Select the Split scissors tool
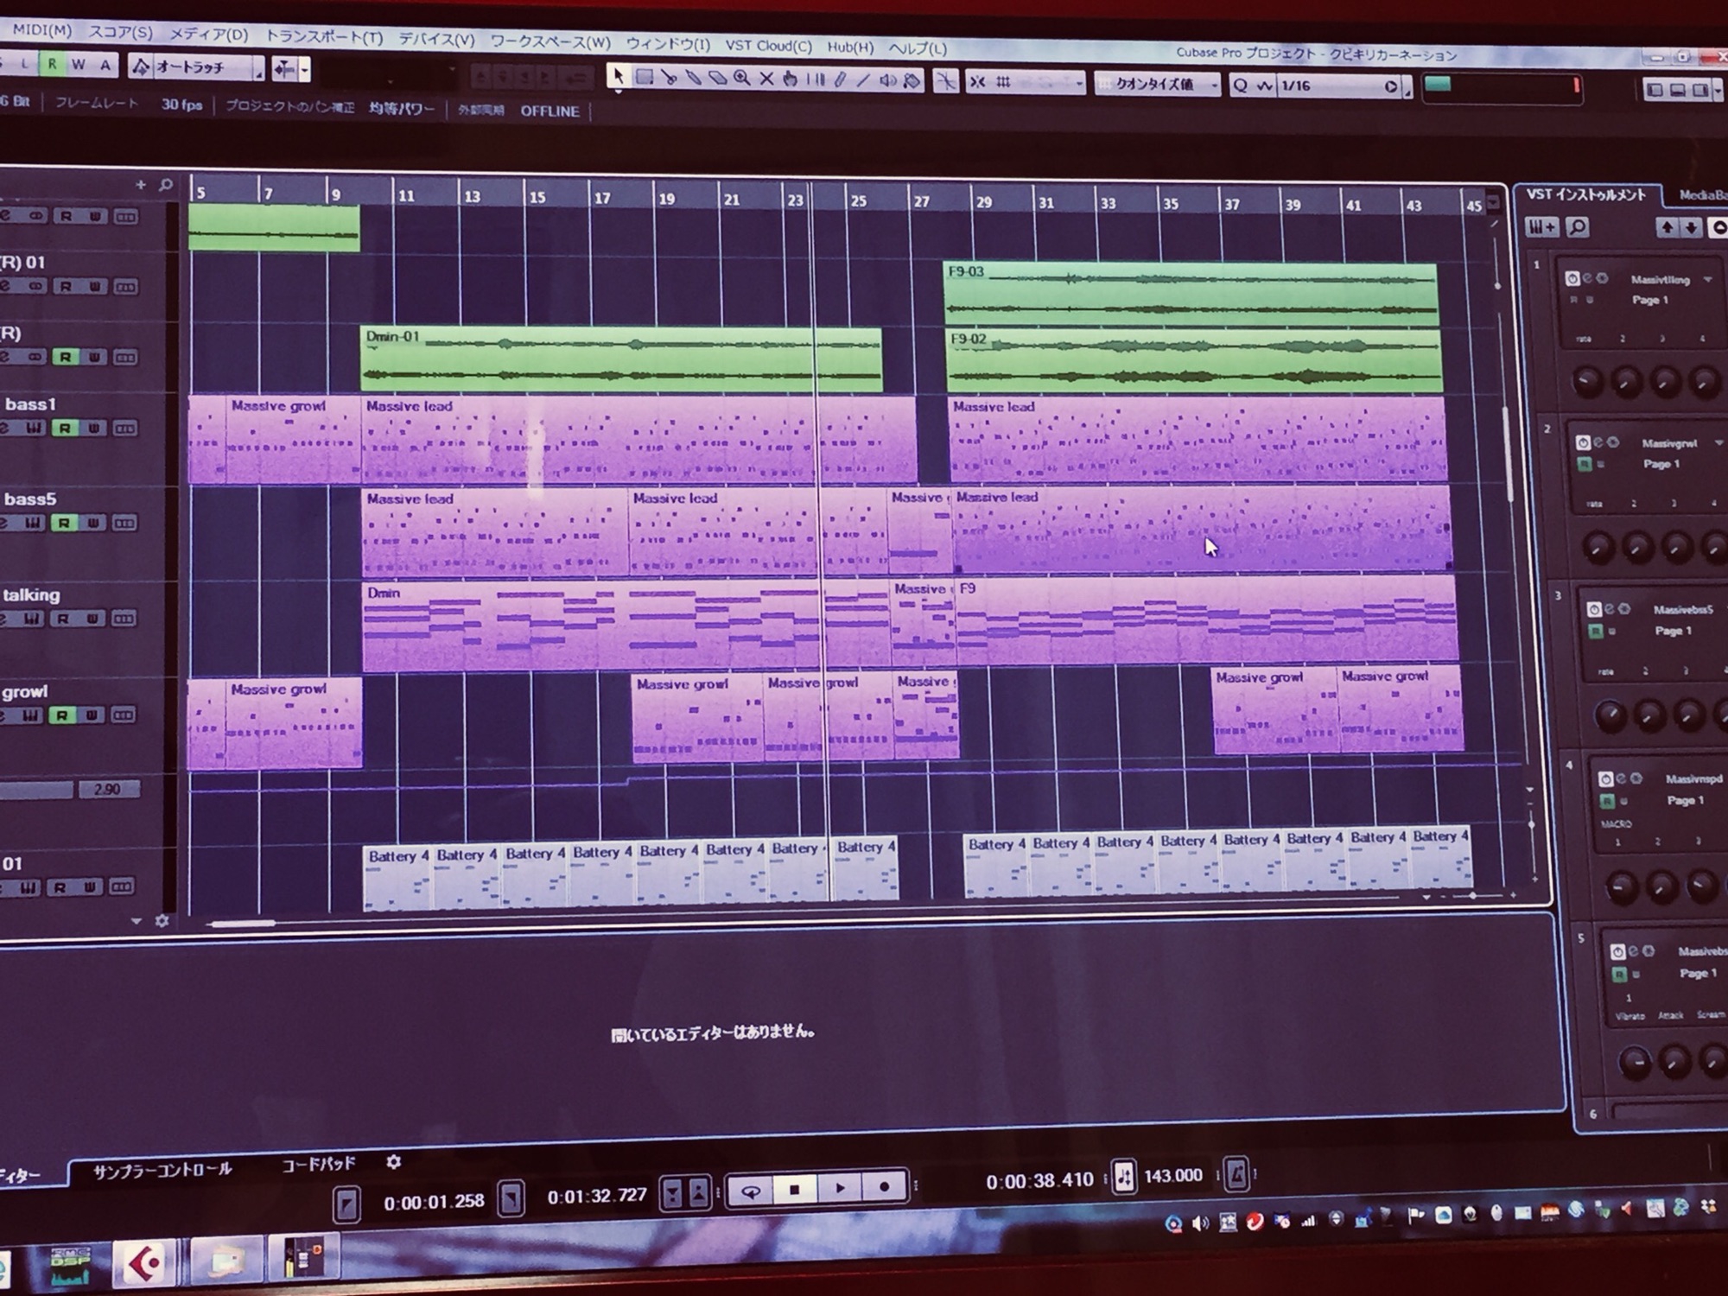 click(669, 78)
